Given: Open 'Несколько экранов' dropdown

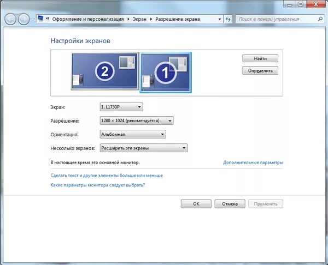Looking at the screenshot, I should [x=143, y=148].
